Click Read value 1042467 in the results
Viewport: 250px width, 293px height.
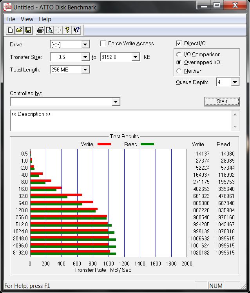(x=225, y=224)
